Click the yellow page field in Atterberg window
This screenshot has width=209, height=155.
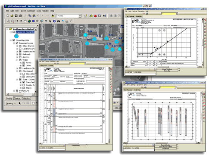click(x=169, y=14)
